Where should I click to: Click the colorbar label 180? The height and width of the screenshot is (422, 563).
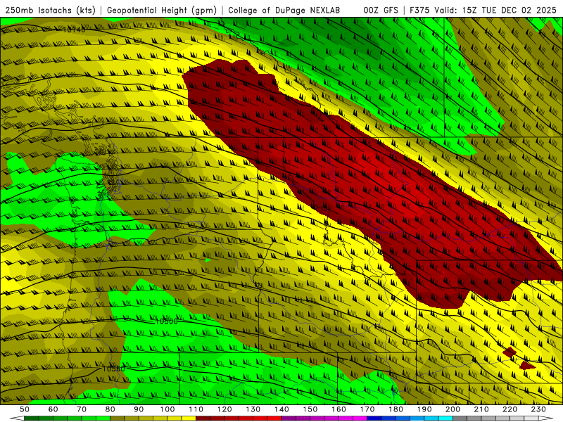point(396,409)
